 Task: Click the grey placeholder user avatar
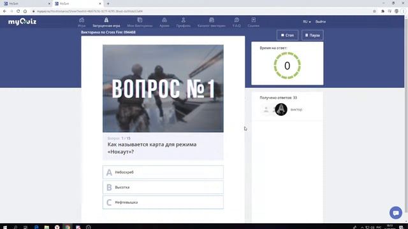click(x=266, y=109)
